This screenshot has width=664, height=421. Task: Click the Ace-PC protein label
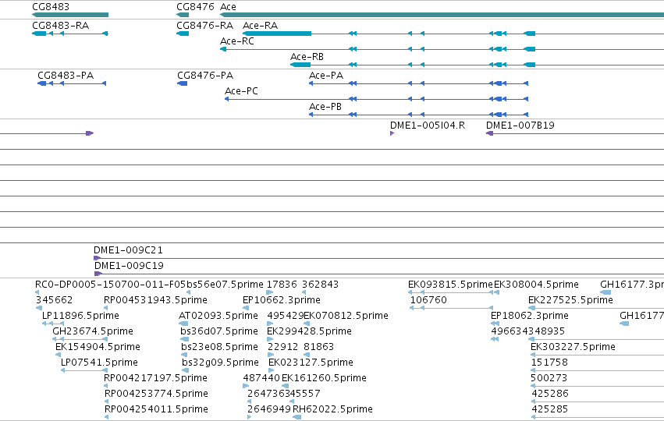click(x=241, y=91)
